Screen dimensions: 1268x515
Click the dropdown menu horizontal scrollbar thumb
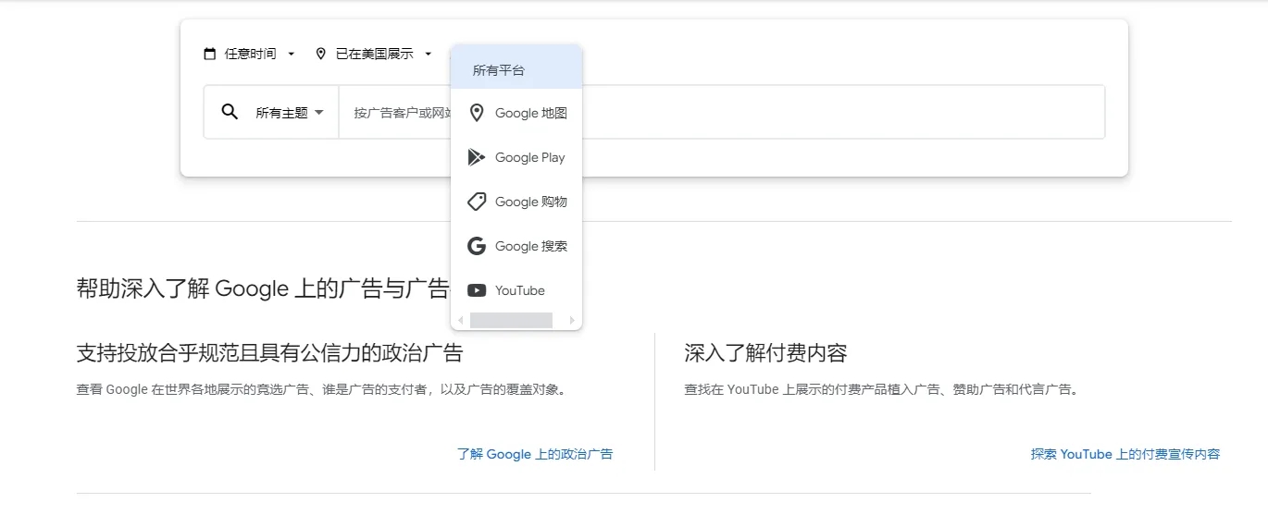pos(511,320)
